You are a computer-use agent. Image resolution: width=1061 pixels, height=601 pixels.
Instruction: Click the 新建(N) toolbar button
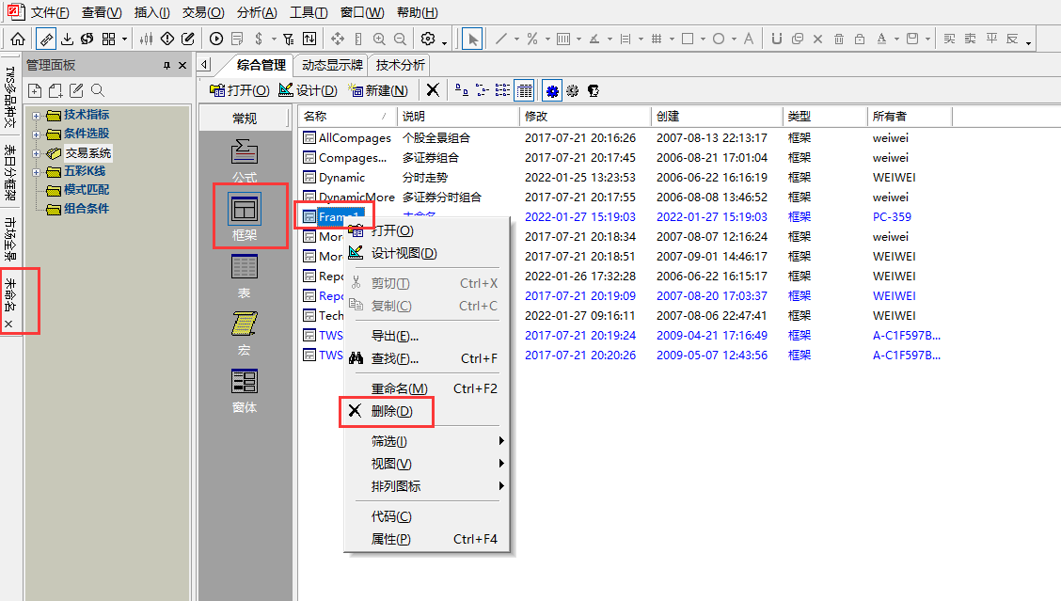coord(377,90)
